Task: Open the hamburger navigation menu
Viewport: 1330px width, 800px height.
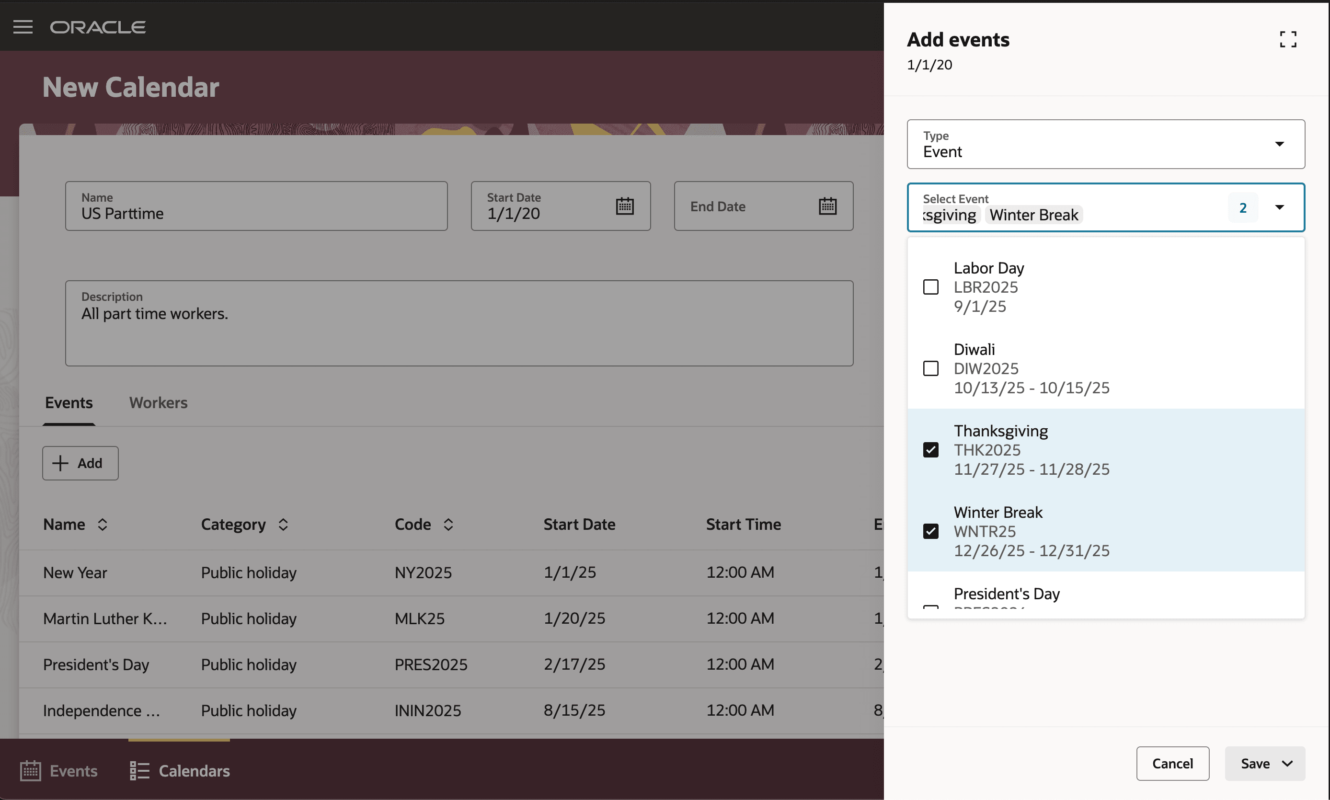Action: [23, 26]
